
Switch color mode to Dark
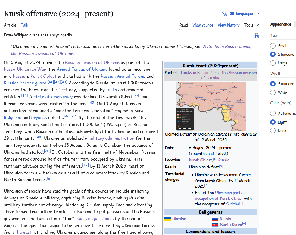point(273,130)
